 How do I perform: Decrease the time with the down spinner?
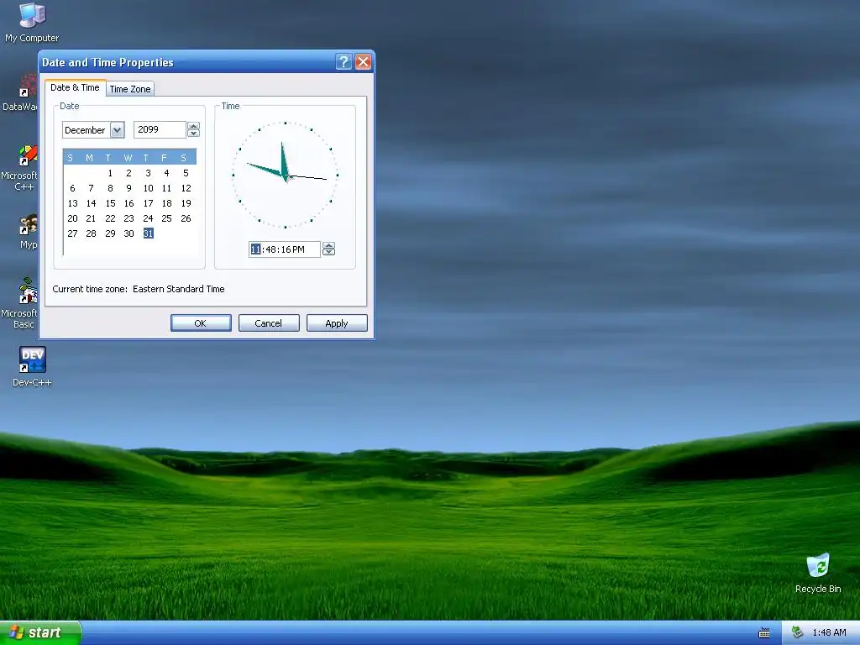point(328,252)
